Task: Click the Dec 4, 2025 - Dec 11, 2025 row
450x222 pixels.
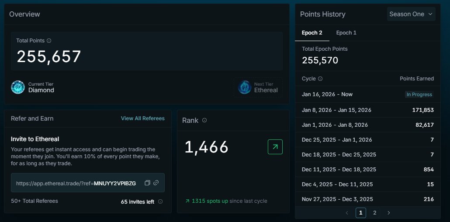Action: coord(367,184)
